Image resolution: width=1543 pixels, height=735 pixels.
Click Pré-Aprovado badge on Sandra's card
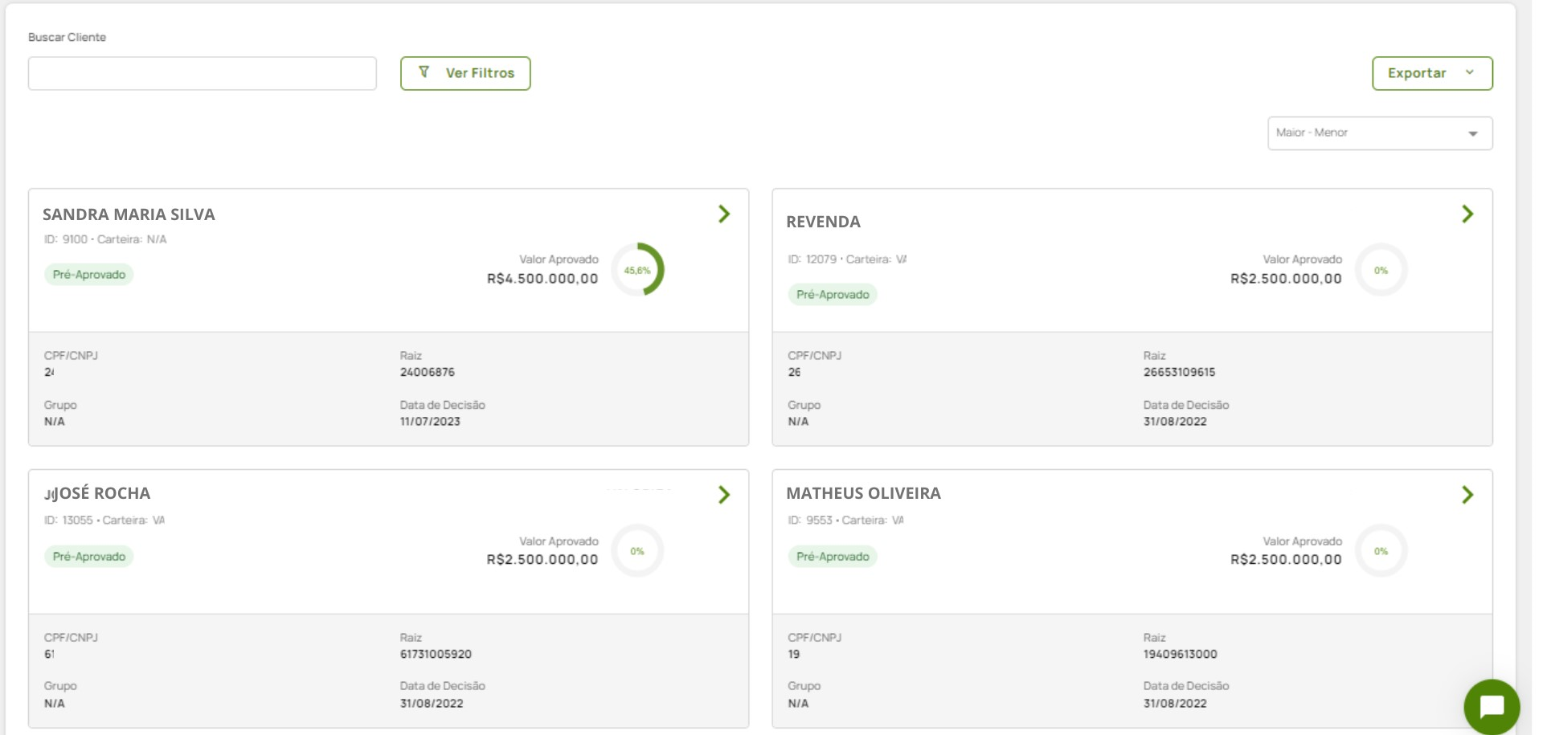pos(89,275)
